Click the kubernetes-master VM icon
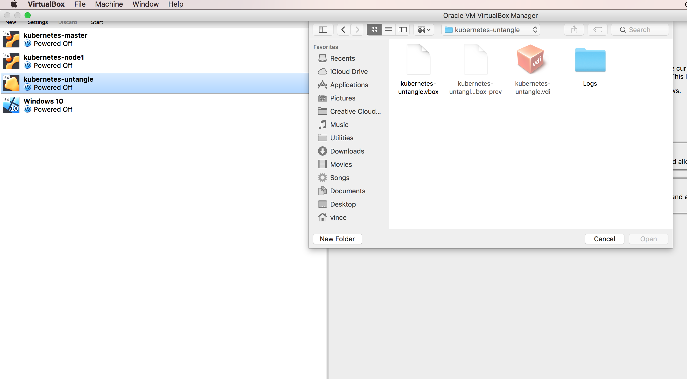The width and height of the screenshot is (687, 379). 11,39
